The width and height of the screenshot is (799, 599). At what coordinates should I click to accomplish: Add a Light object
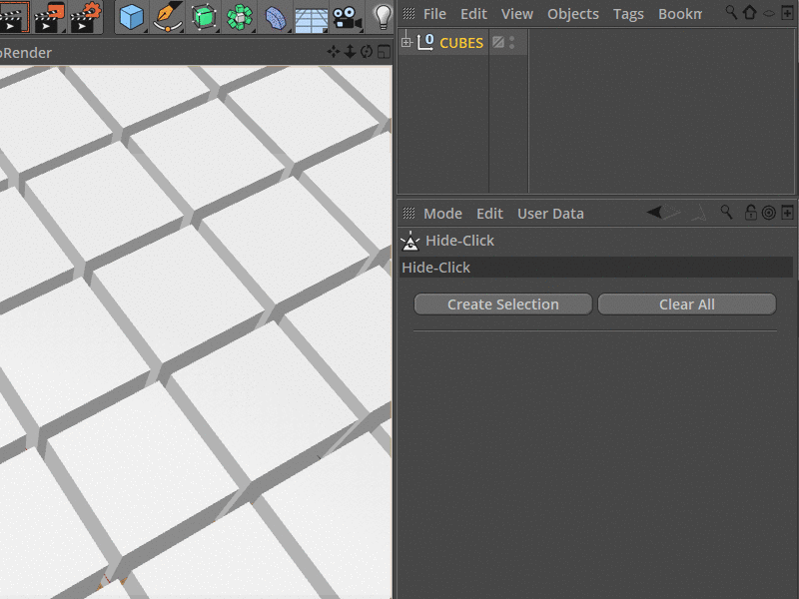383,17
